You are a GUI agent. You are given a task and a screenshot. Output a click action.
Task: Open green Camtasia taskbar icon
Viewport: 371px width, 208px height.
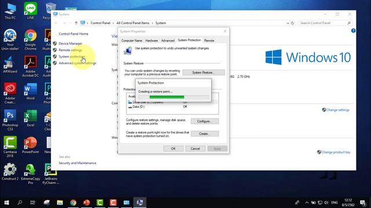pos(100,203)
